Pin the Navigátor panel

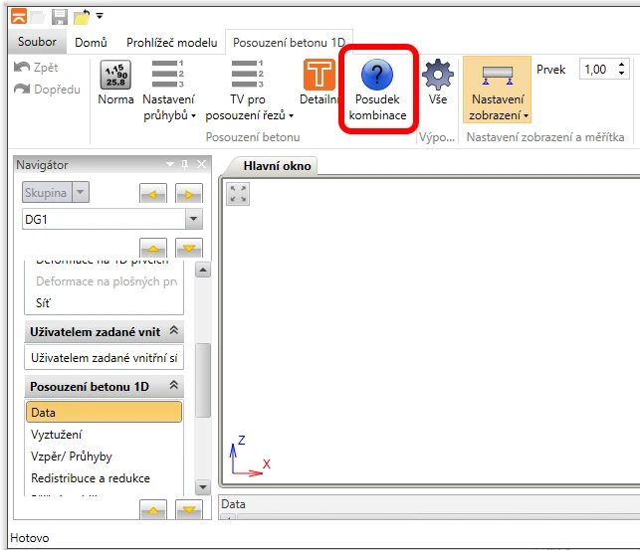pos(184,164)
